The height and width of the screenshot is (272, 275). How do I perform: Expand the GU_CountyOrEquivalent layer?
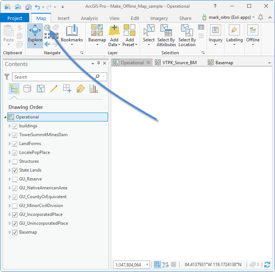[x=10, y=197]
